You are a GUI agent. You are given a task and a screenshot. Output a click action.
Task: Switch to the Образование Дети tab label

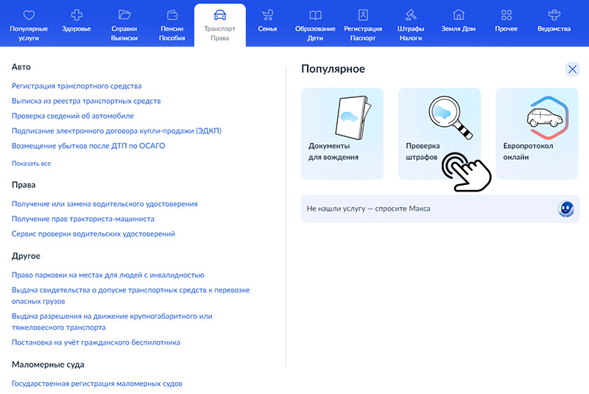coord(315,33)
